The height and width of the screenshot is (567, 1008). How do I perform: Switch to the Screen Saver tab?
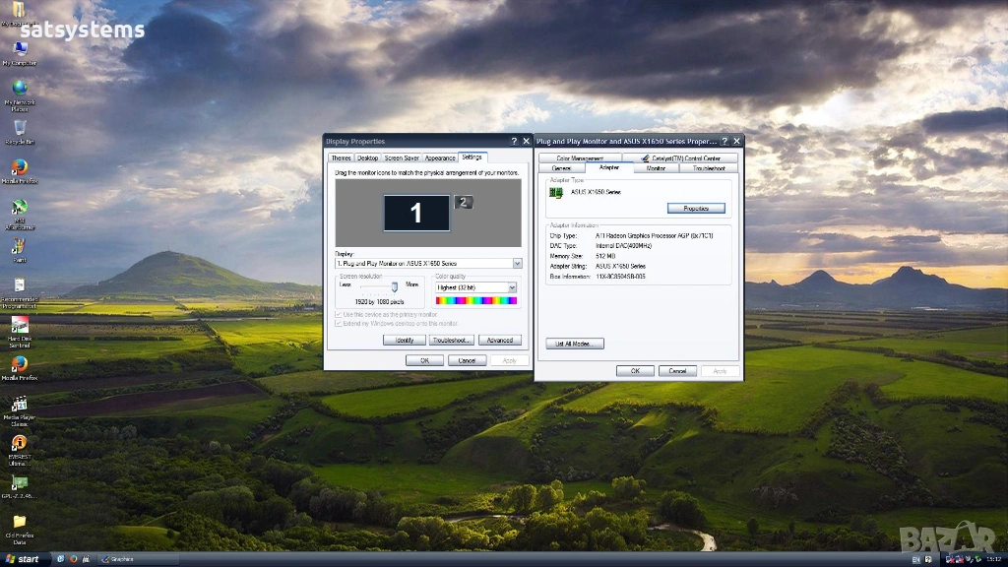(402, 157)
